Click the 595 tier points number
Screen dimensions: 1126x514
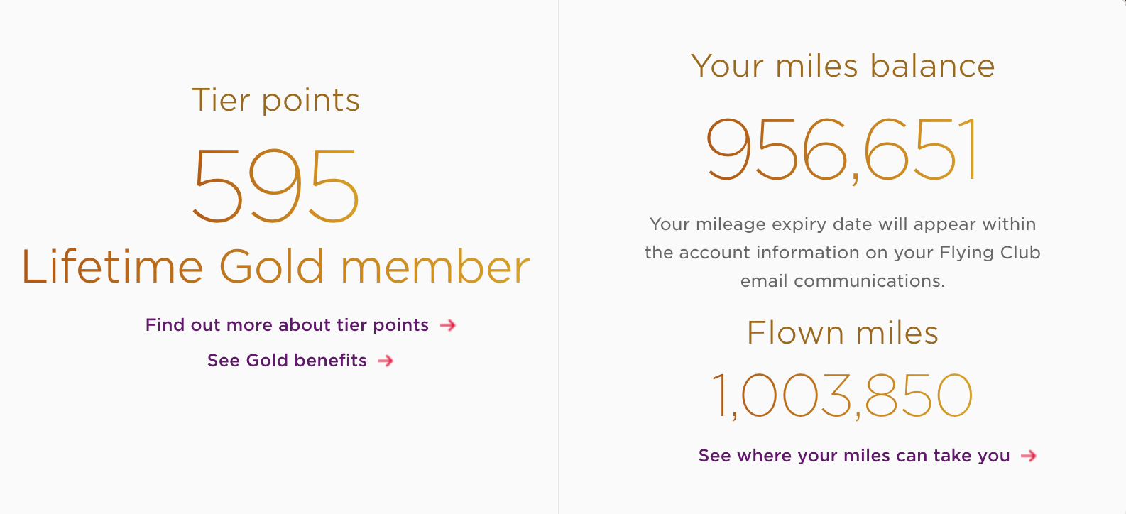[276, 186]
